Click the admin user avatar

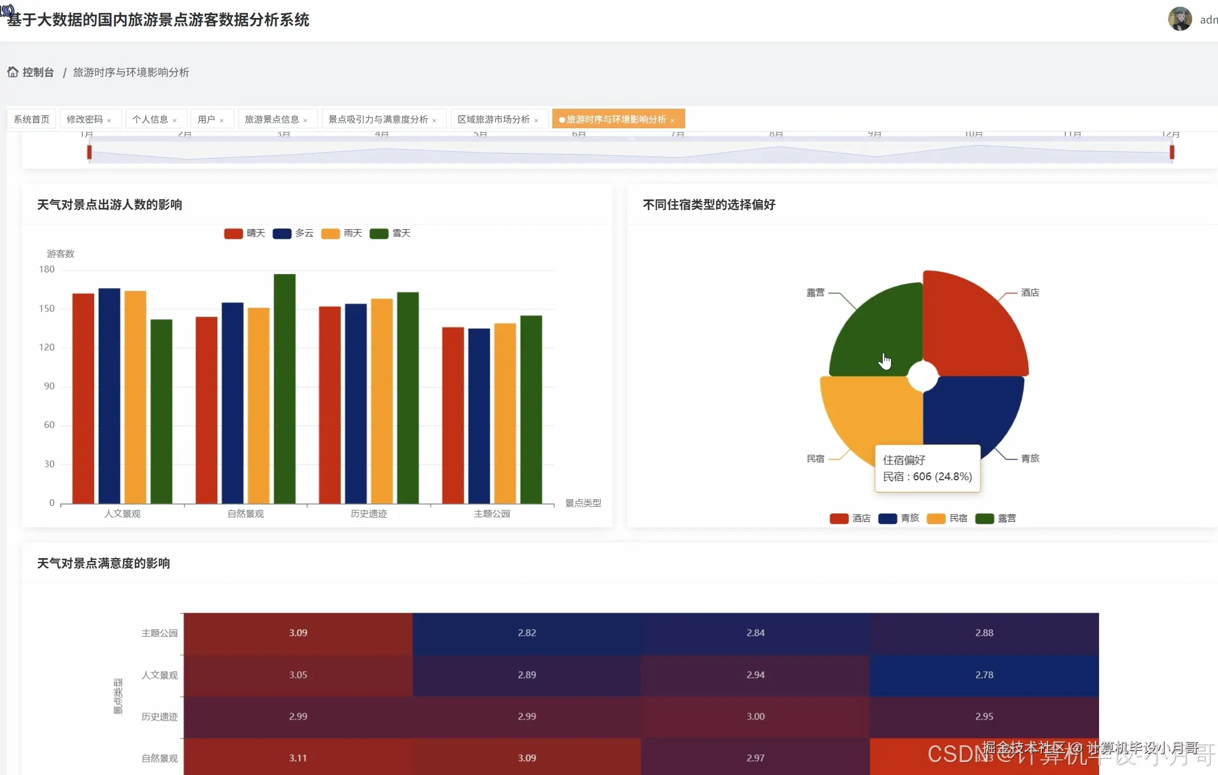(1179, 20)
